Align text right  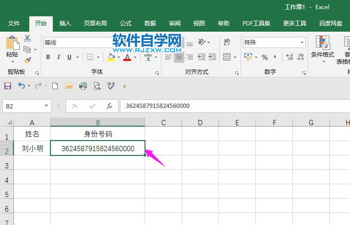[x=190, y=57]
